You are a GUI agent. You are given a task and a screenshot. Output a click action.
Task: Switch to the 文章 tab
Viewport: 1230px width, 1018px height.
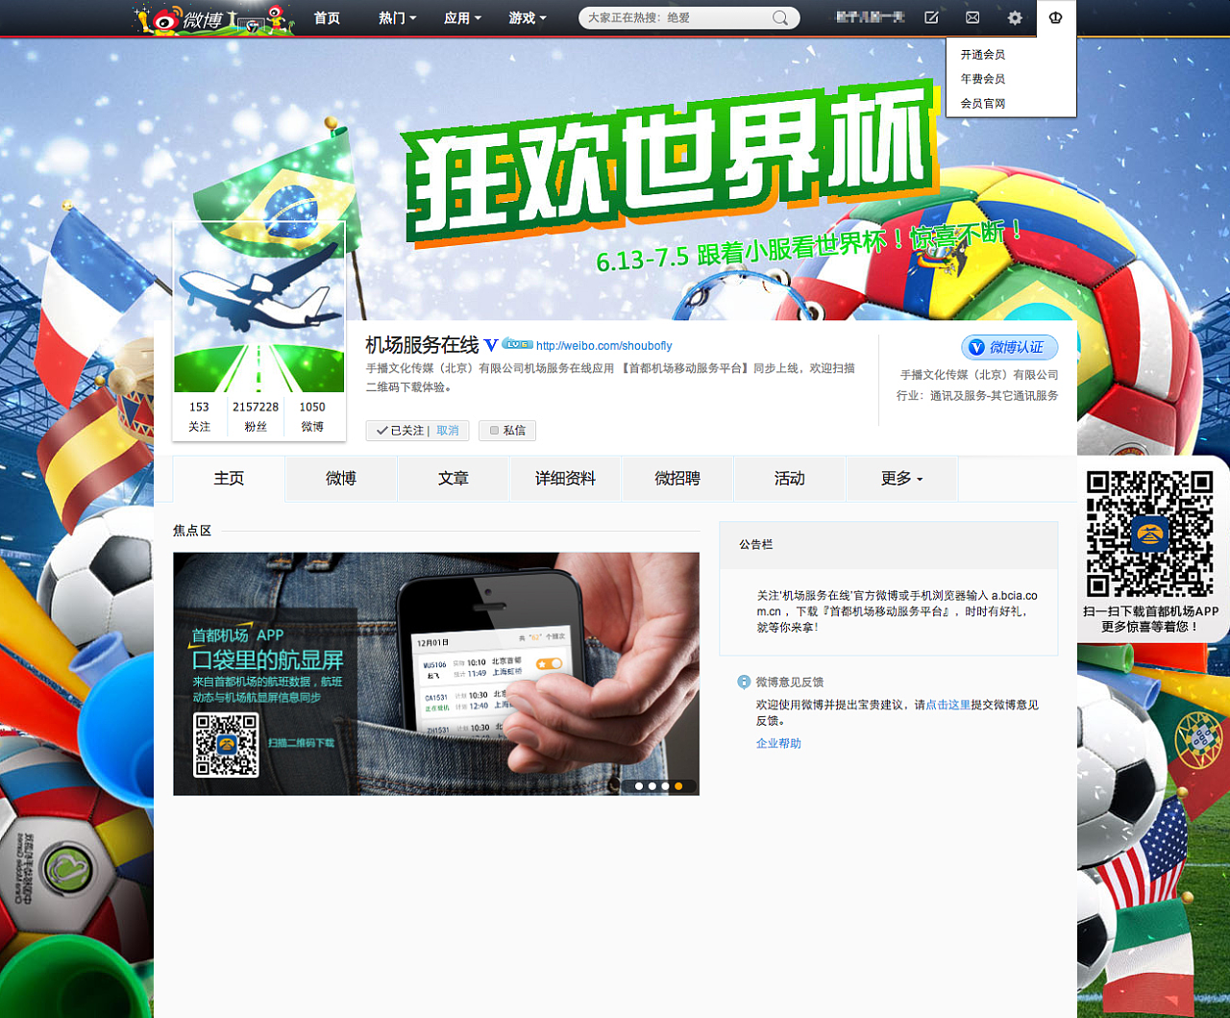coord(454,479)
